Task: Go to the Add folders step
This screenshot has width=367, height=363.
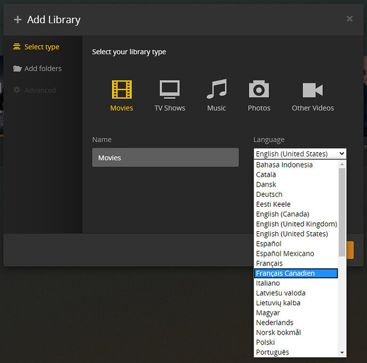Action: click(37, 69)
